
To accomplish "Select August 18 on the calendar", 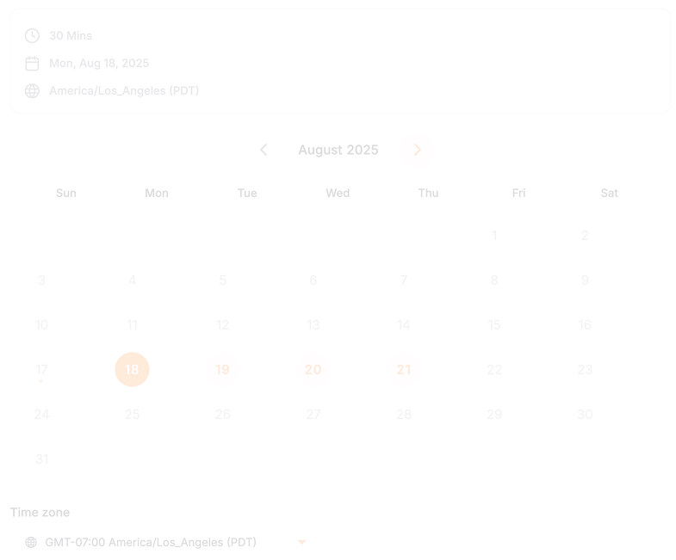I will [x=132, y=370].
